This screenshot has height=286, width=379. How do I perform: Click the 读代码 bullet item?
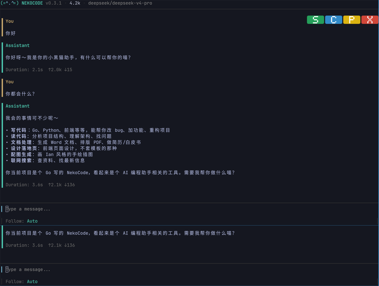[x=59, y=136]
